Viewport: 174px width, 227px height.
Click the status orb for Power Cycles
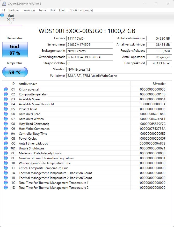coord(6,139)
